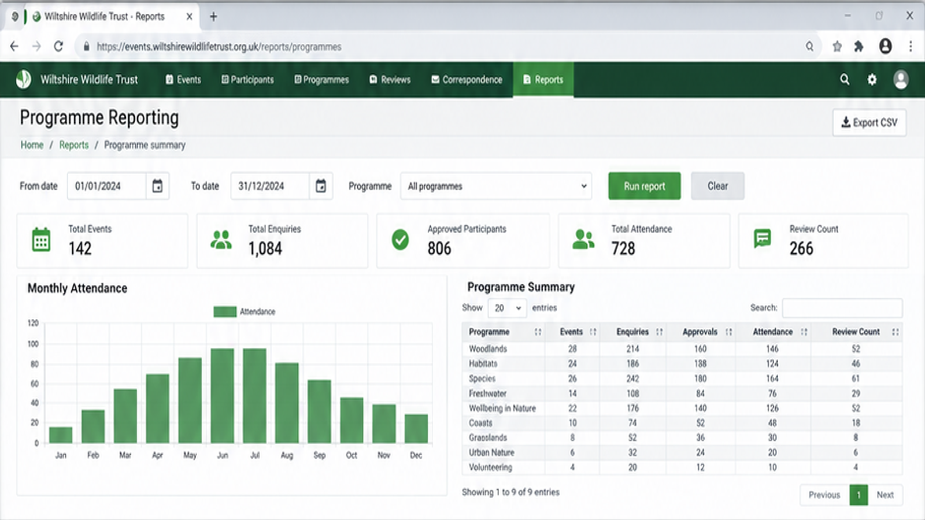Click the Clear button

tap(717, 186)
